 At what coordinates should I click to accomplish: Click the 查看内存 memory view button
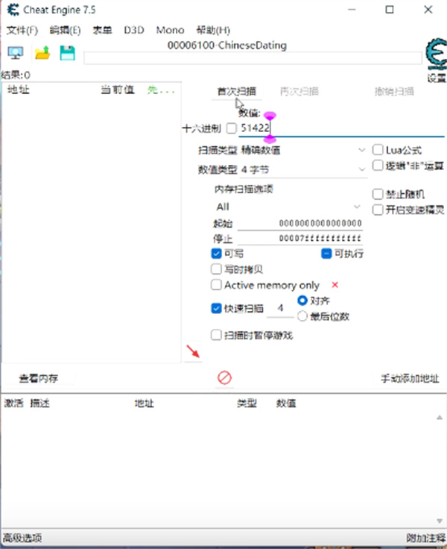click(x=39, y=379)
